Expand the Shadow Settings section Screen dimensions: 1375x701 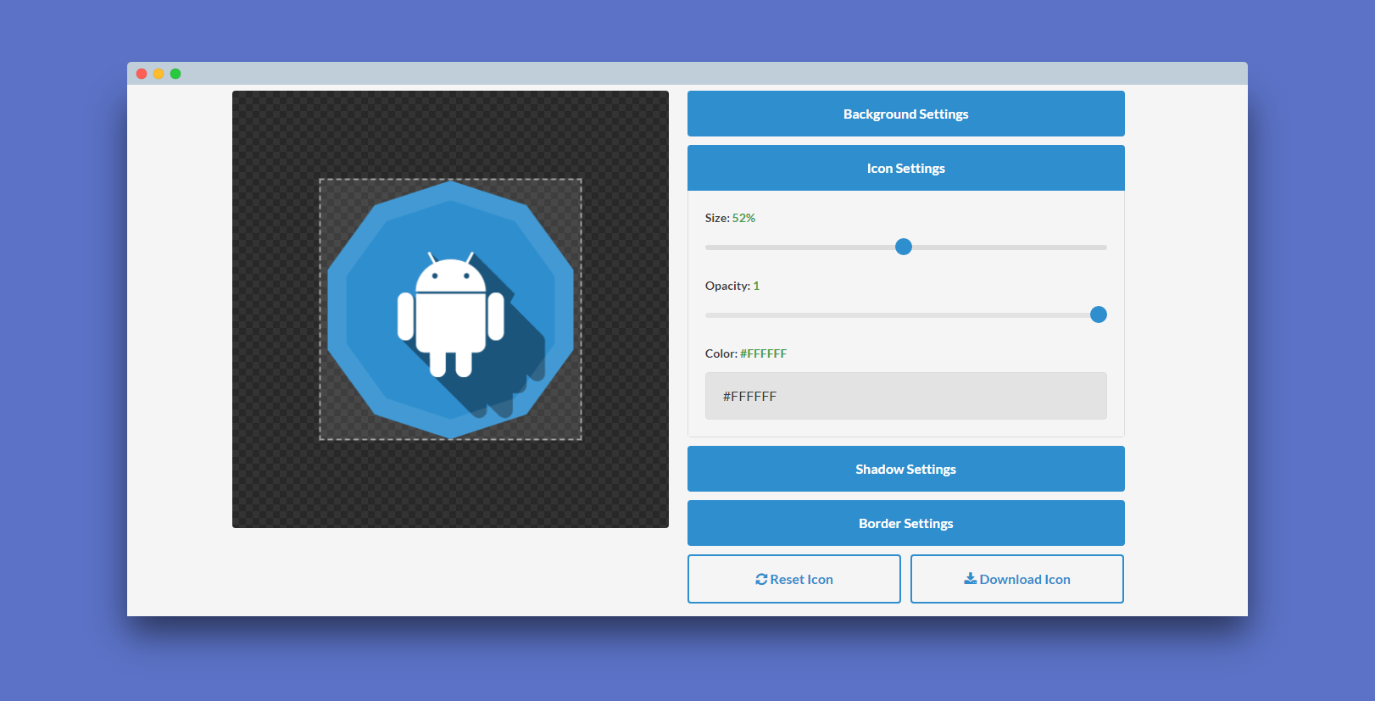pyautogui.click(x=905, y=469)
